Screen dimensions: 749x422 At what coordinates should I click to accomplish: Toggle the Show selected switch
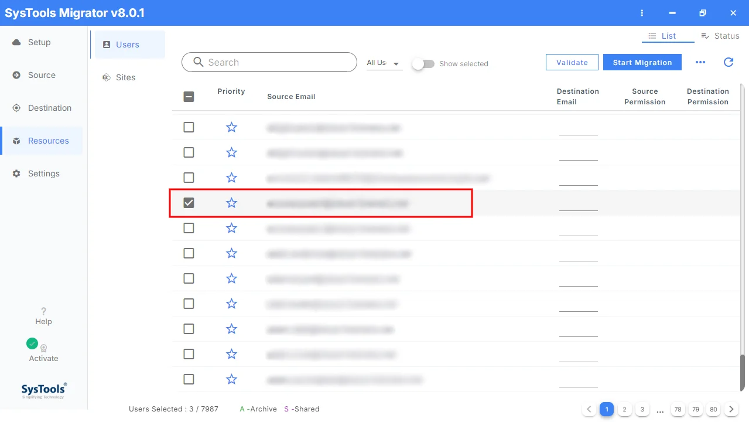coord(423,63)
